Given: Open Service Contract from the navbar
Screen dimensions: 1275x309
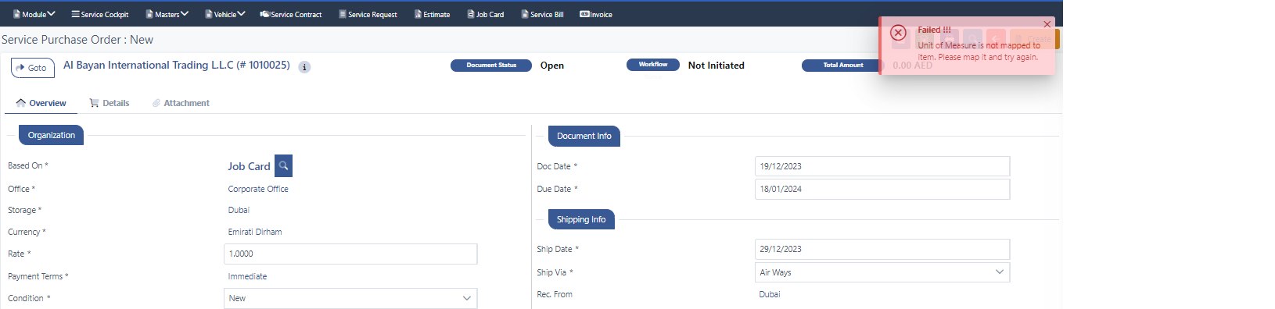Looking at the screenshot, I should click(291, 14).
